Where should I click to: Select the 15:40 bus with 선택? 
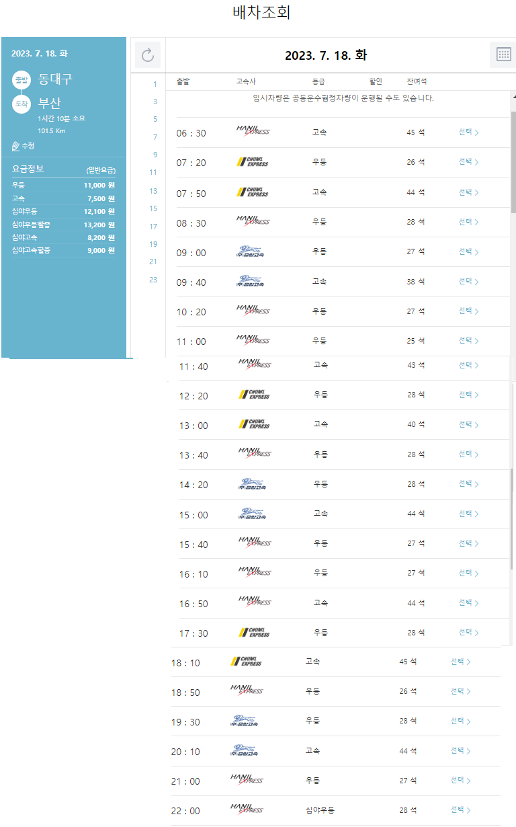tap(469, 543)
